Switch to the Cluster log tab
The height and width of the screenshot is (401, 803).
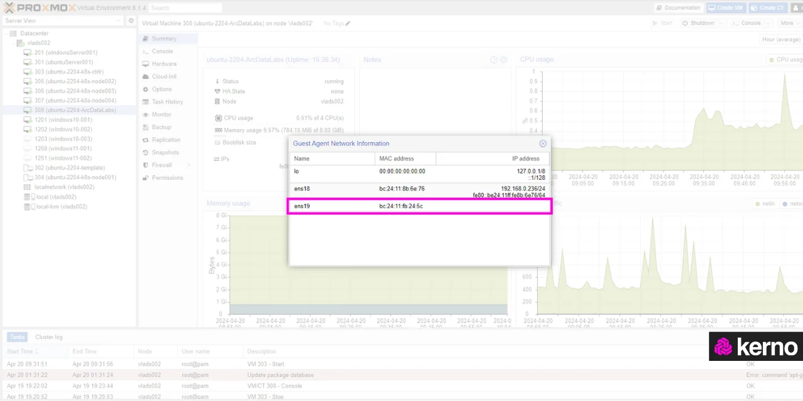[x=49, y=337]
